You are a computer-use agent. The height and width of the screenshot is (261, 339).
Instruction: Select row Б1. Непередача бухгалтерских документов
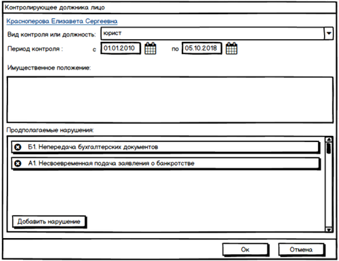pos(165,147)
